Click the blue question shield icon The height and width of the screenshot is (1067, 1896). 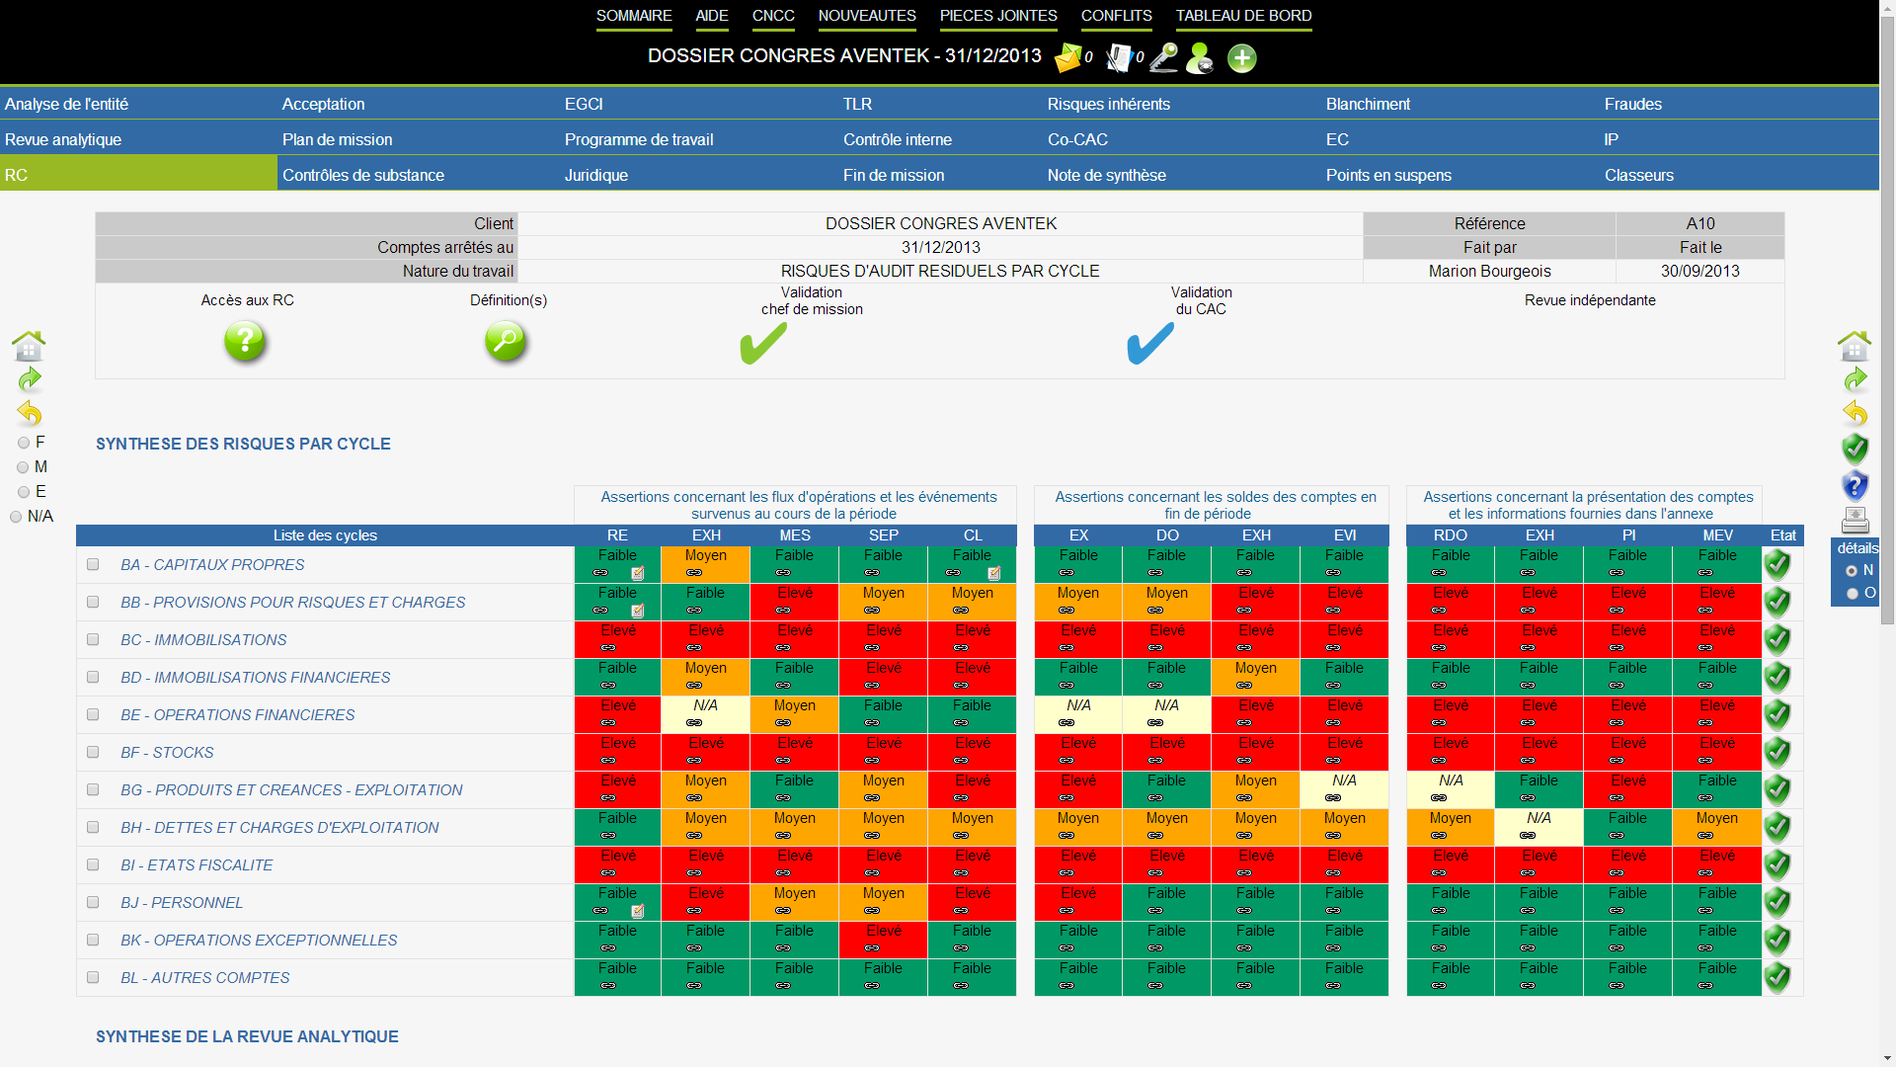pyautogui.click(x=1855, y=484)
